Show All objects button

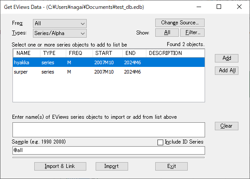click(x=167, y=32)
